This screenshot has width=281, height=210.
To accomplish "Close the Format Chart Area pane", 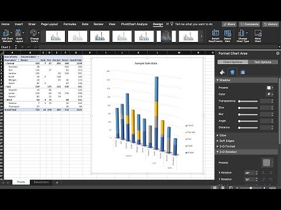I will point(277,53).
